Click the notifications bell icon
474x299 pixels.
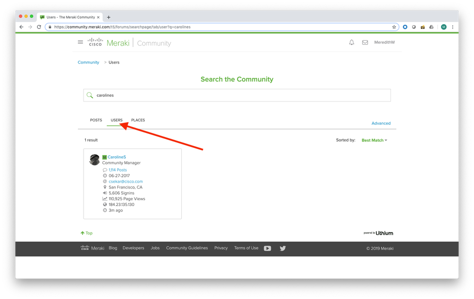(x=352, y=42)
